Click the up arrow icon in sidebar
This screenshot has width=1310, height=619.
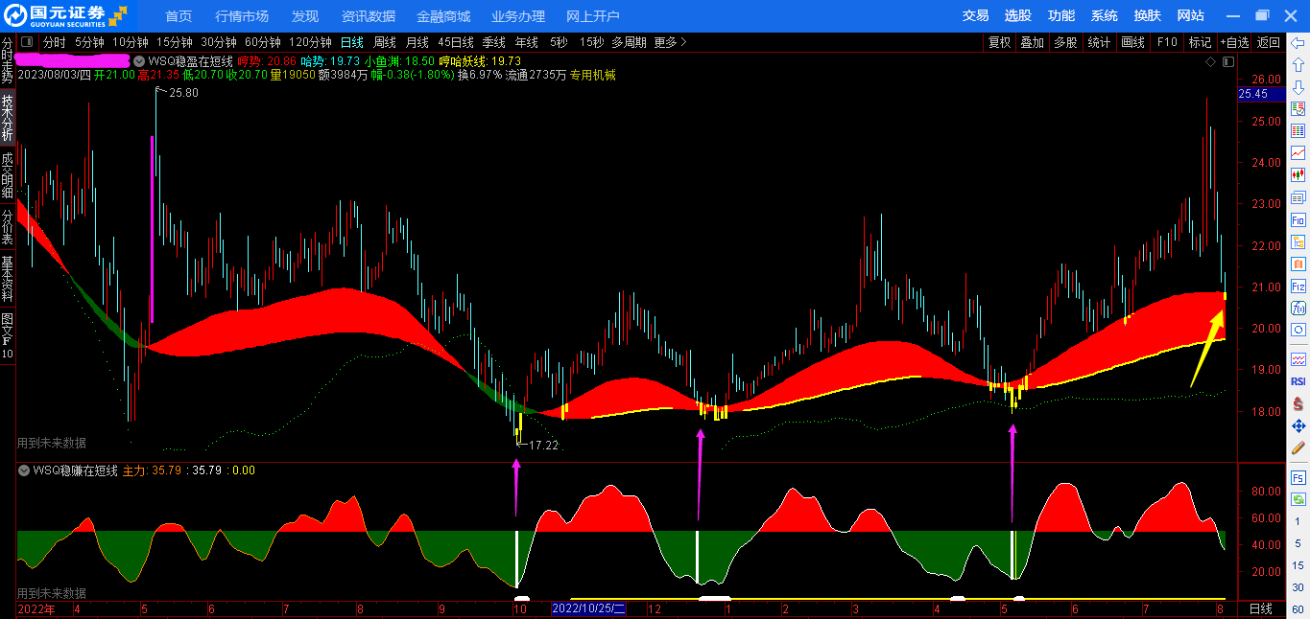[1298, 65]
